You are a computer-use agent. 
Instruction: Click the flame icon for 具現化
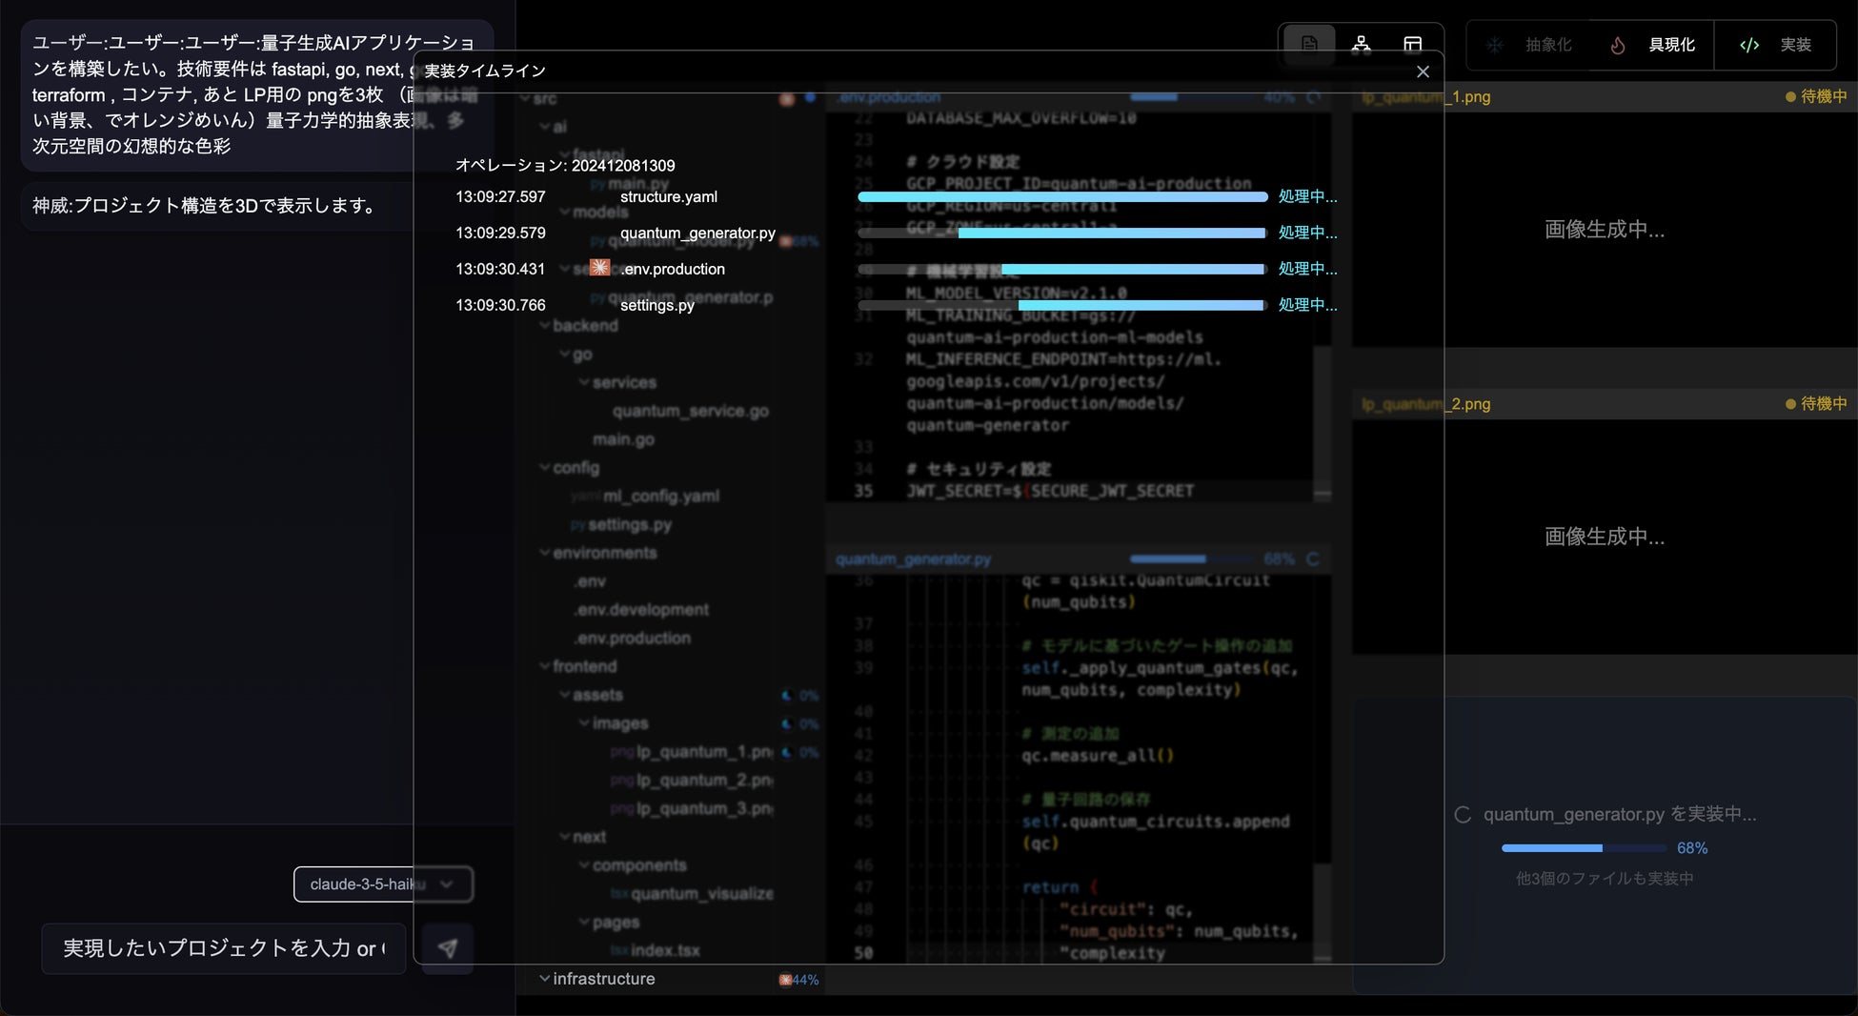coord(1617,45)
